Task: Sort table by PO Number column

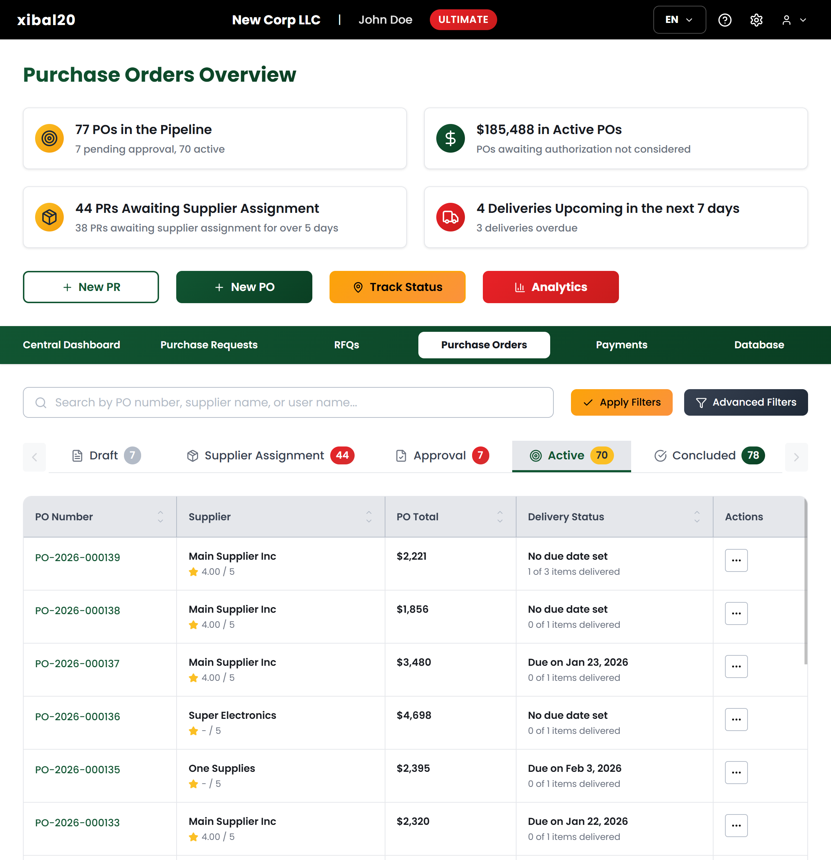Action: [160, 516]
